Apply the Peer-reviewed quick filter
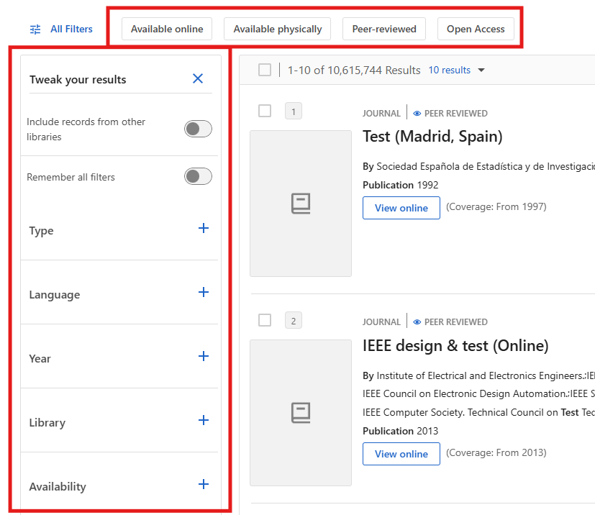This screenshot has height=515, width=595. click(x=384, y=29)
